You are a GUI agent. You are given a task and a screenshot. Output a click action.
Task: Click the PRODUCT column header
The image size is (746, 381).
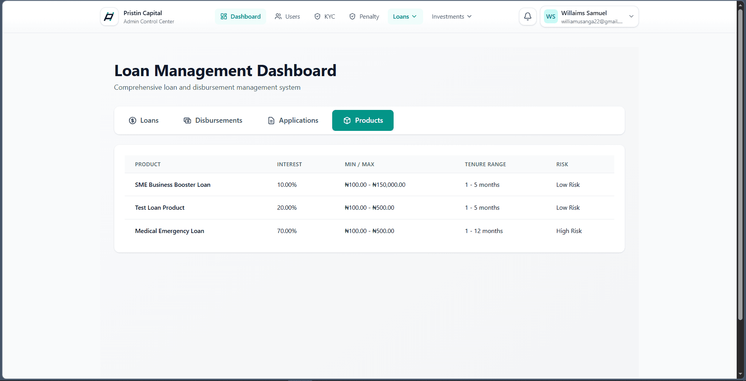tap(148, 164)
